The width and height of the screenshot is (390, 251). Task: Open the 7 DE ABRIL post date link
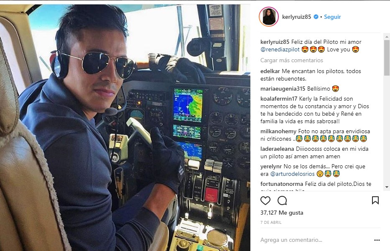(271, 223)
